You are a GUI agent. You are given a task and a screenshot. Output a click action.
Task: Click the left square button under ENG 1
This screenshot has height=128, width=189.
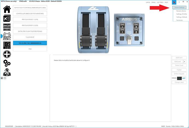tap(122, 38)
